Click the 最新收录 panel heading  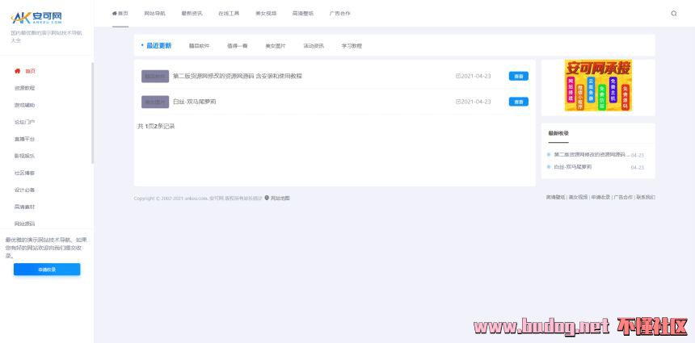pos(558,133)
